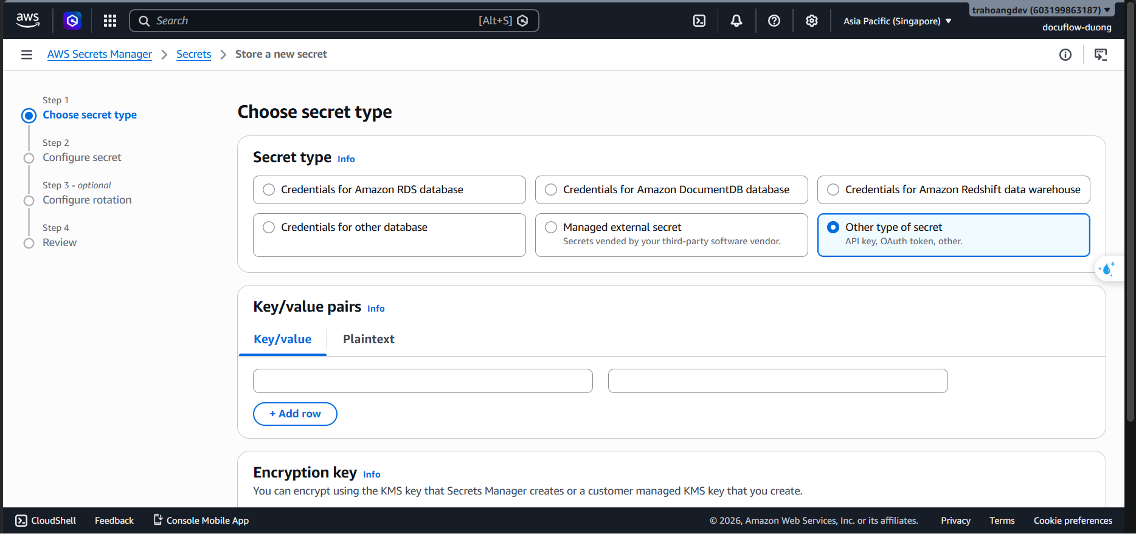Go to Step 1 Choose secret type
1136x534 pixels.
click(89, 115)
